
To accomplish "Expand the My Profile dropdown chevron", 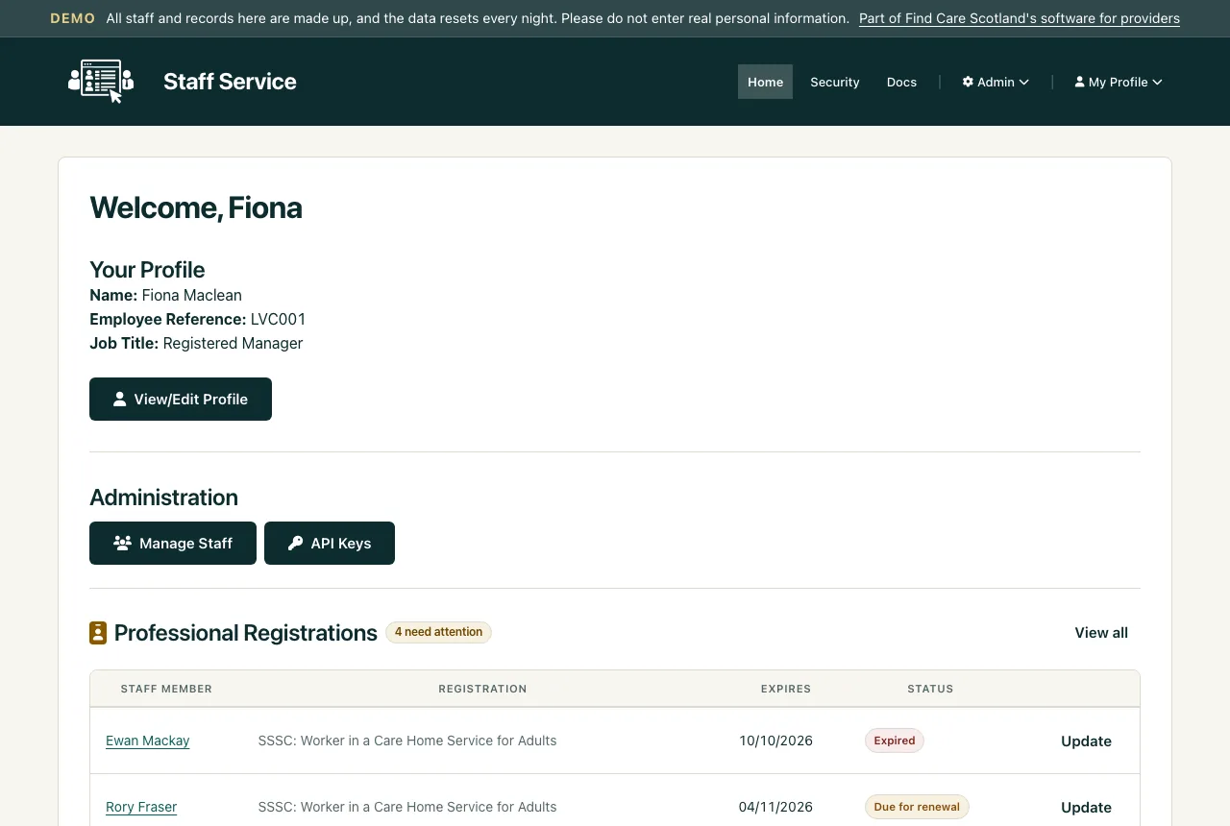I will coord(1157,82).
